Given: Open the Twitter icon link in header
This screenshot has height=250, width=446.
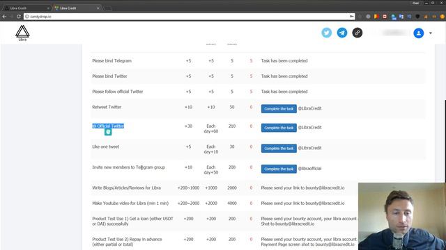Looking at the screenshot, I should [x=327, y=33].
